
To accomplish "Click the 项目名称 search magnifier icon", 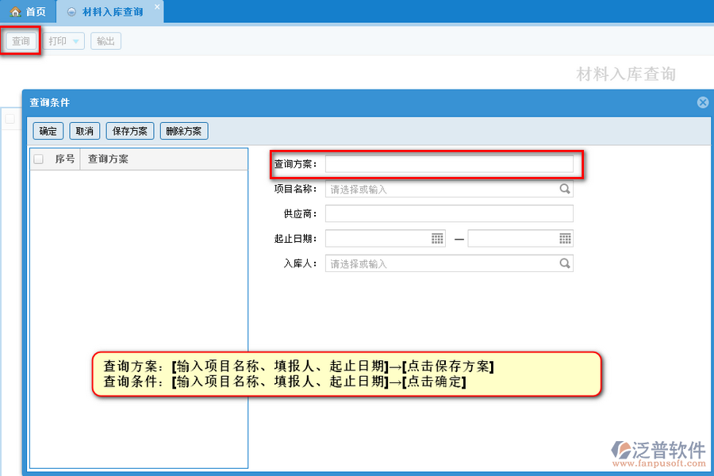I will point(565,189).
